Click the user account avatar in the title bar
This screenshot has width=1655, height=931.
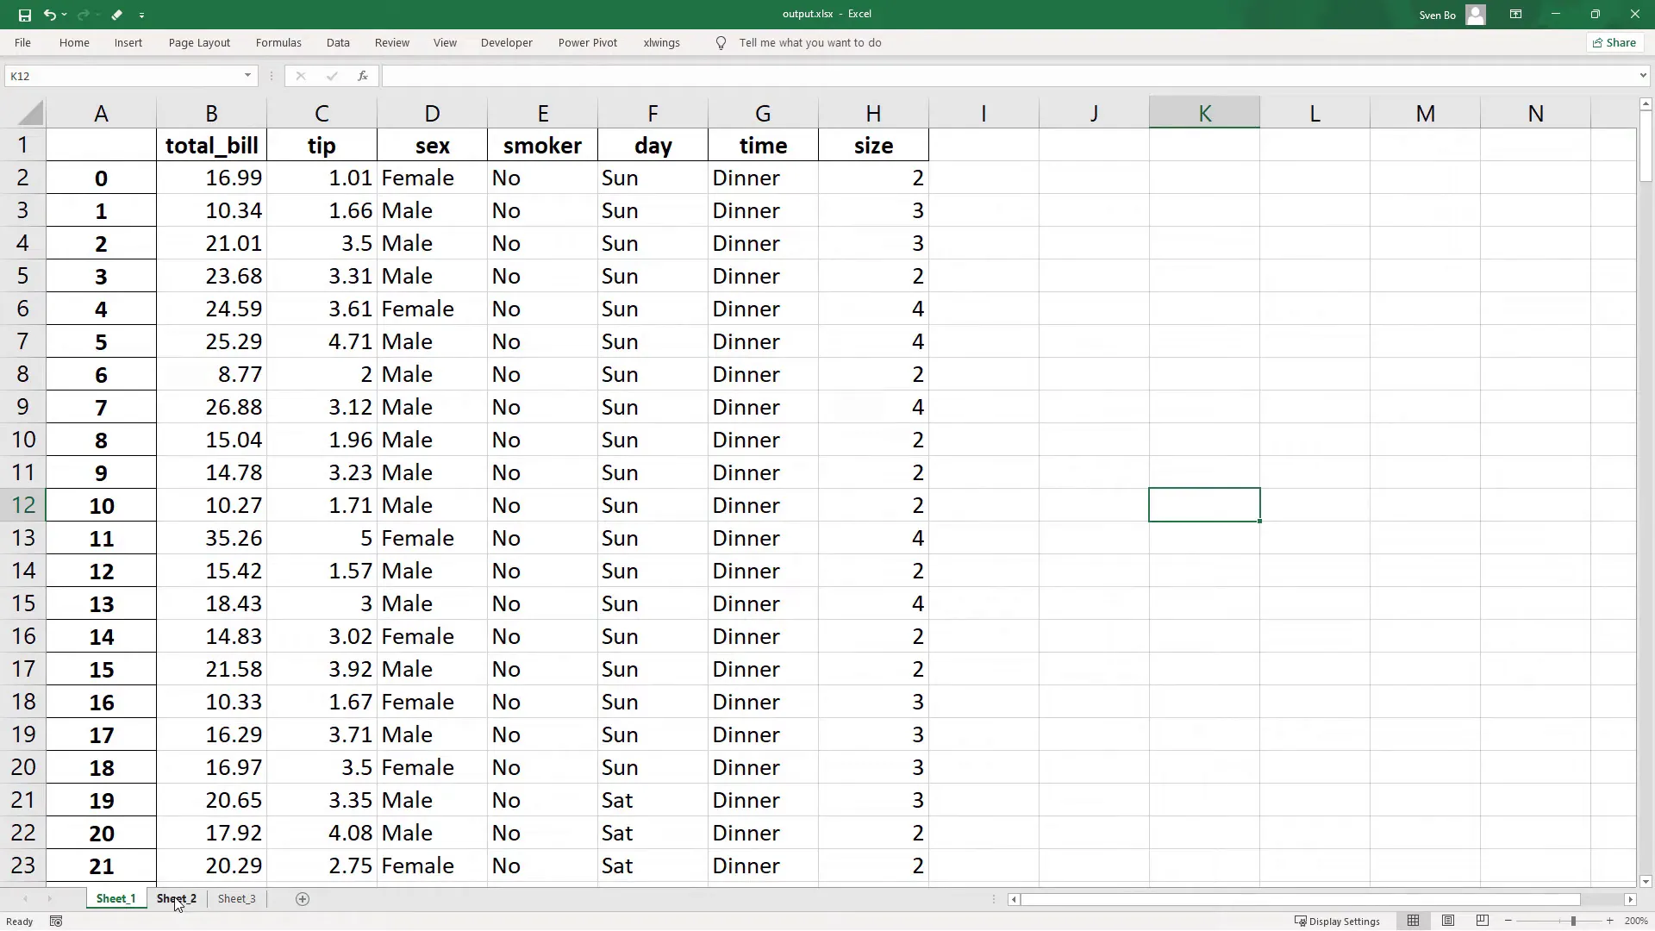1476,15
